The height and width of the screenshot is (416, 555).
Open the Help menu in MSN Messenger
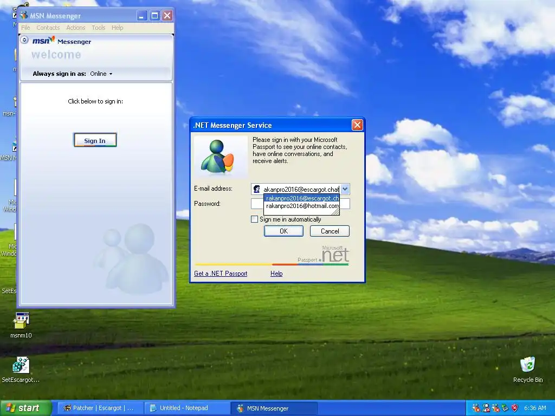(x=117, y=28)
